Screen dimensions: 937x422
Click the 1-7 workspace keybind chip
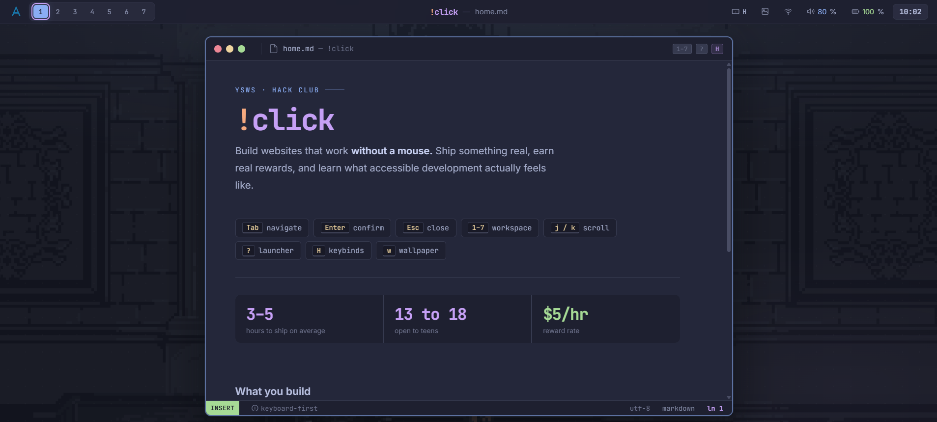pyautogui.click(x=500, y=228)
